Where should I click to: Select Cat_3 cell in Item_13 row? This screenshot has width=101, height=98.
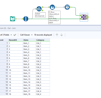43,79
